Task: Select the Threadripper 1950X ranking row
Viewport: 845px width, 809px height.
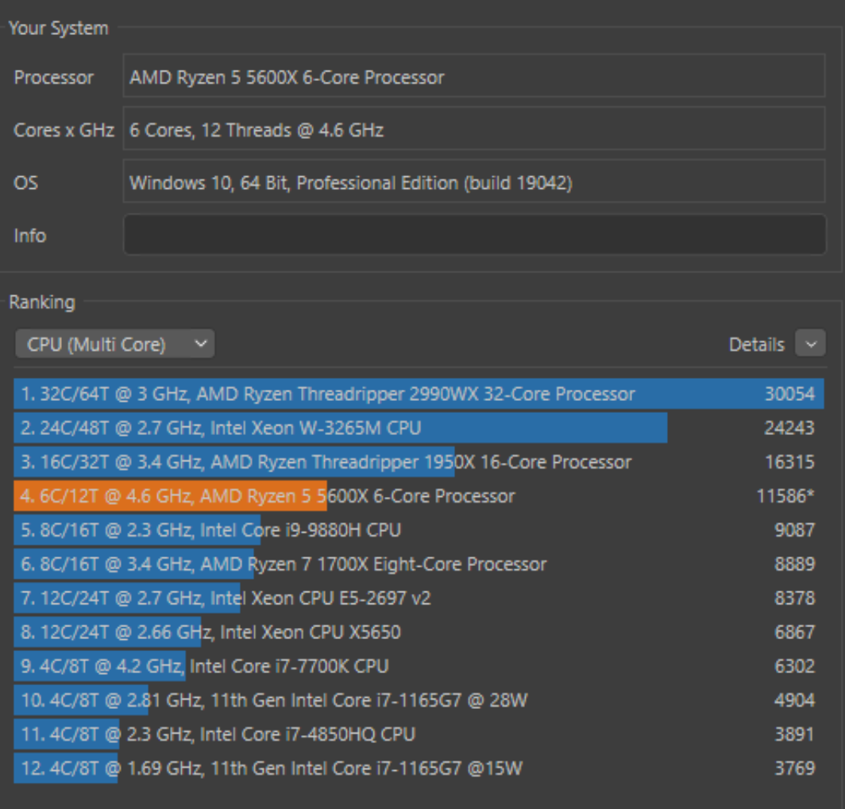Action: pyautogui.click(x=419, y=461)
